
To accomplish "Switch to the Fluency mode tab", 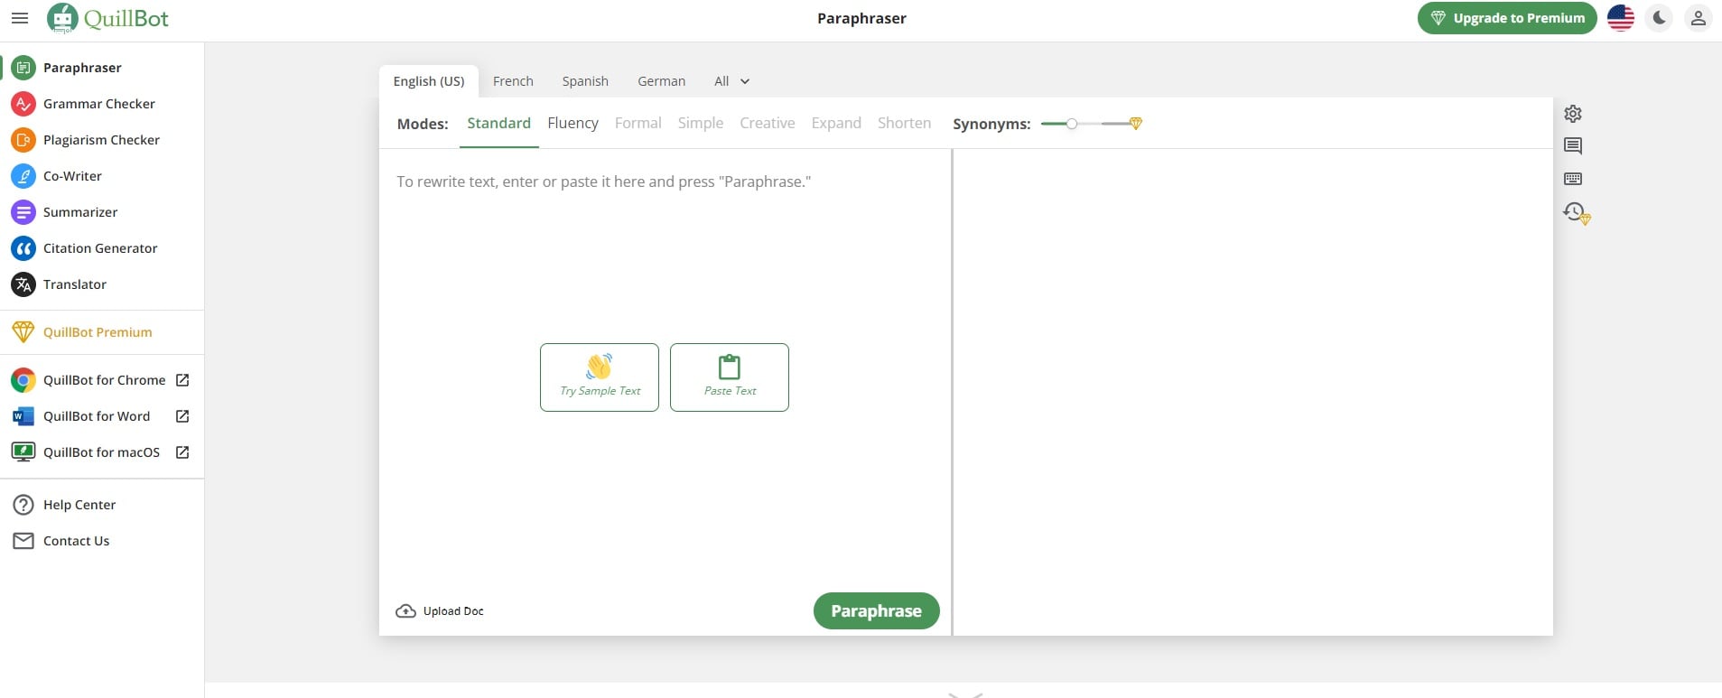I will click(x=572, y=124).
